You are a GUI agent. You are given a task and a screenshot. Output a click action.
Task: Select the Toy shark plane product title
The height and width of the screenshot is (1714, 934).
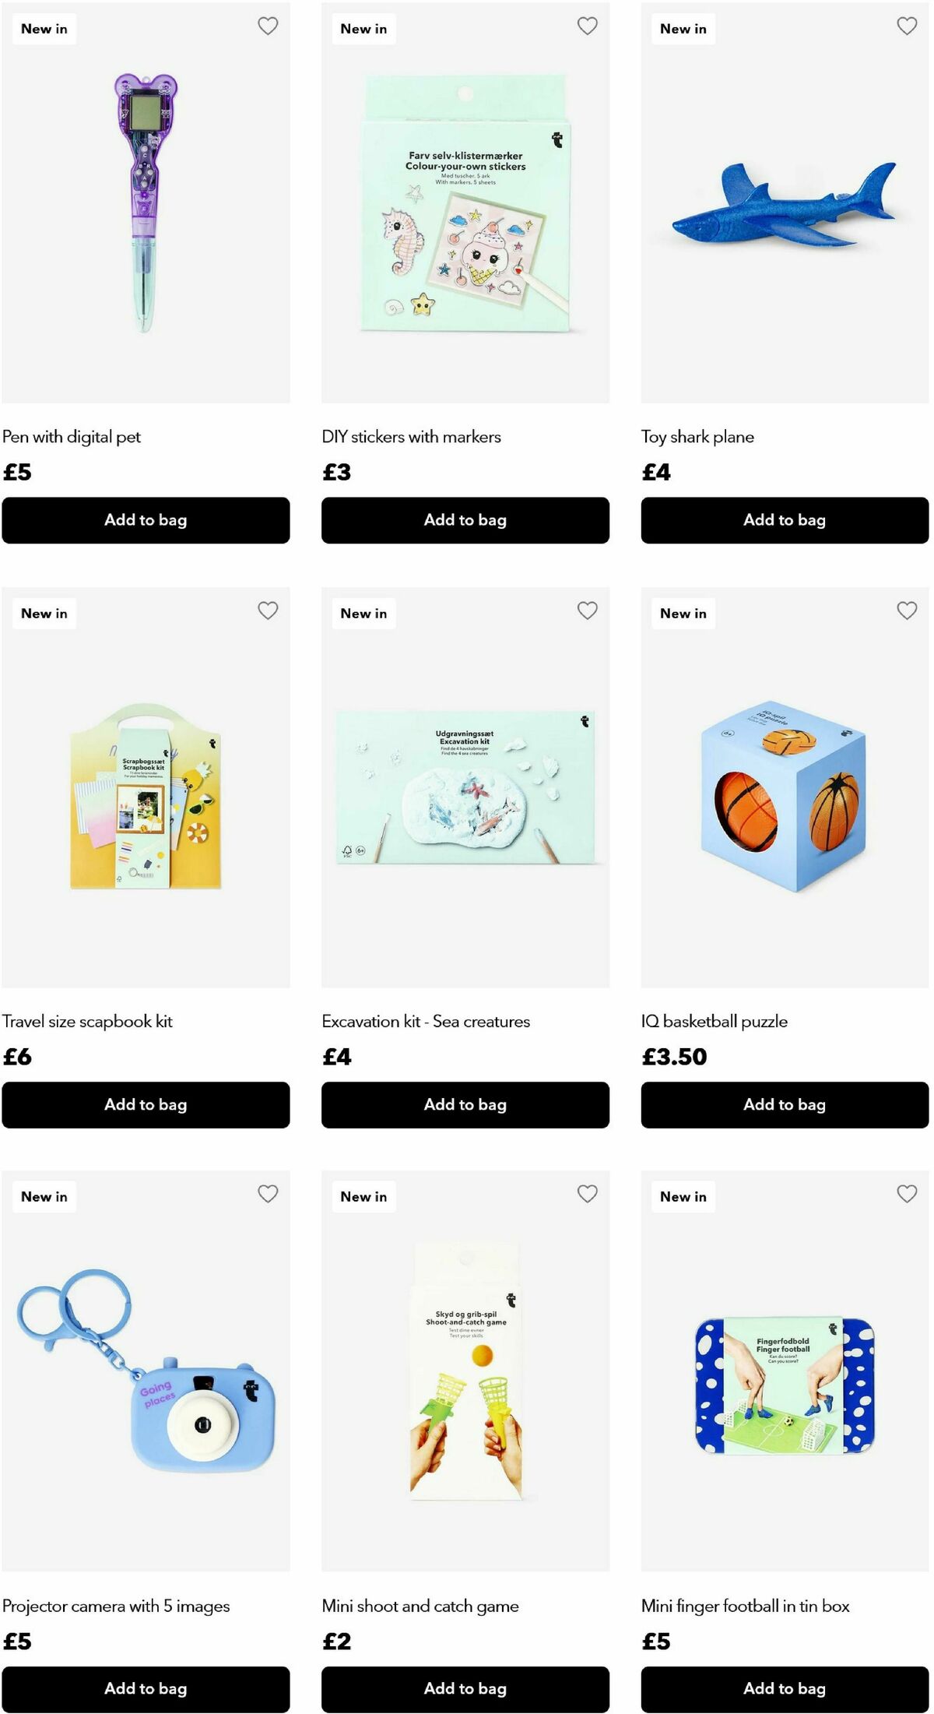coord(697,437)
